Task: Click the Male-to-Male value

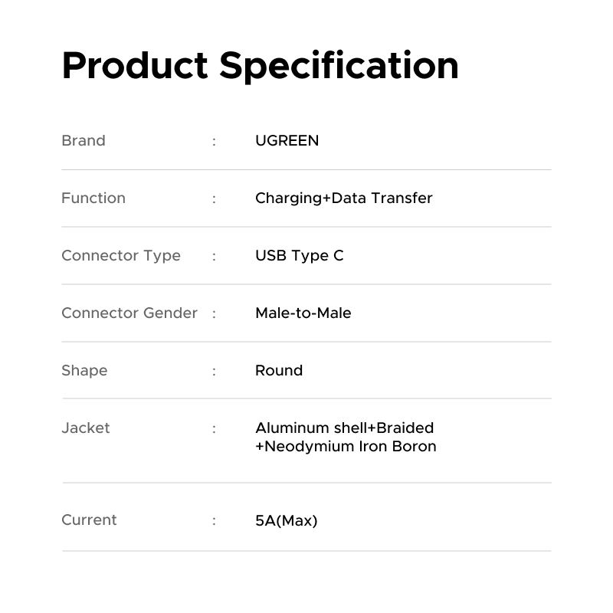Action: click(x=303, y=313)
